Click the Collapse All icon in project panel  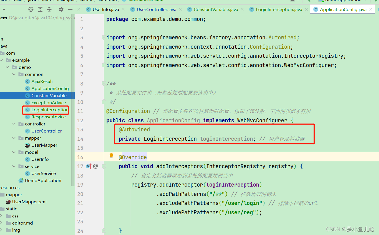pyautogui.click(x=49, y=9)
